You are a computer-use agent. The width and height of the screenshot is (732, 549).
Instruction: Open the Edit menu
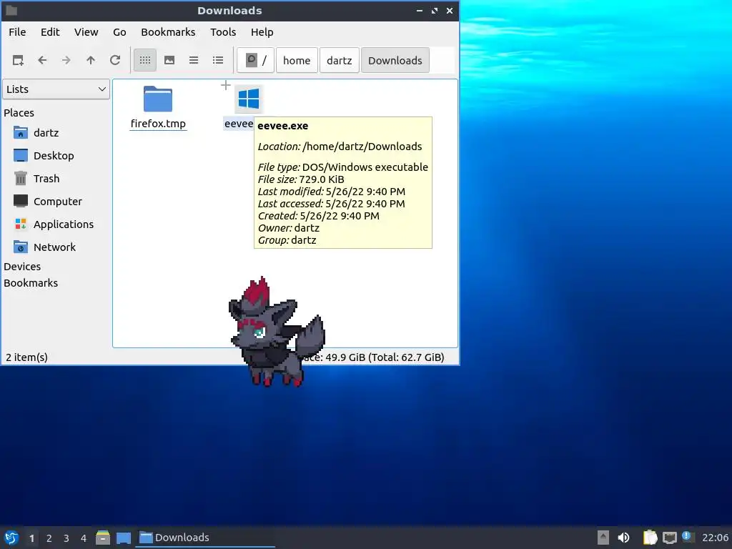point(50,32)
